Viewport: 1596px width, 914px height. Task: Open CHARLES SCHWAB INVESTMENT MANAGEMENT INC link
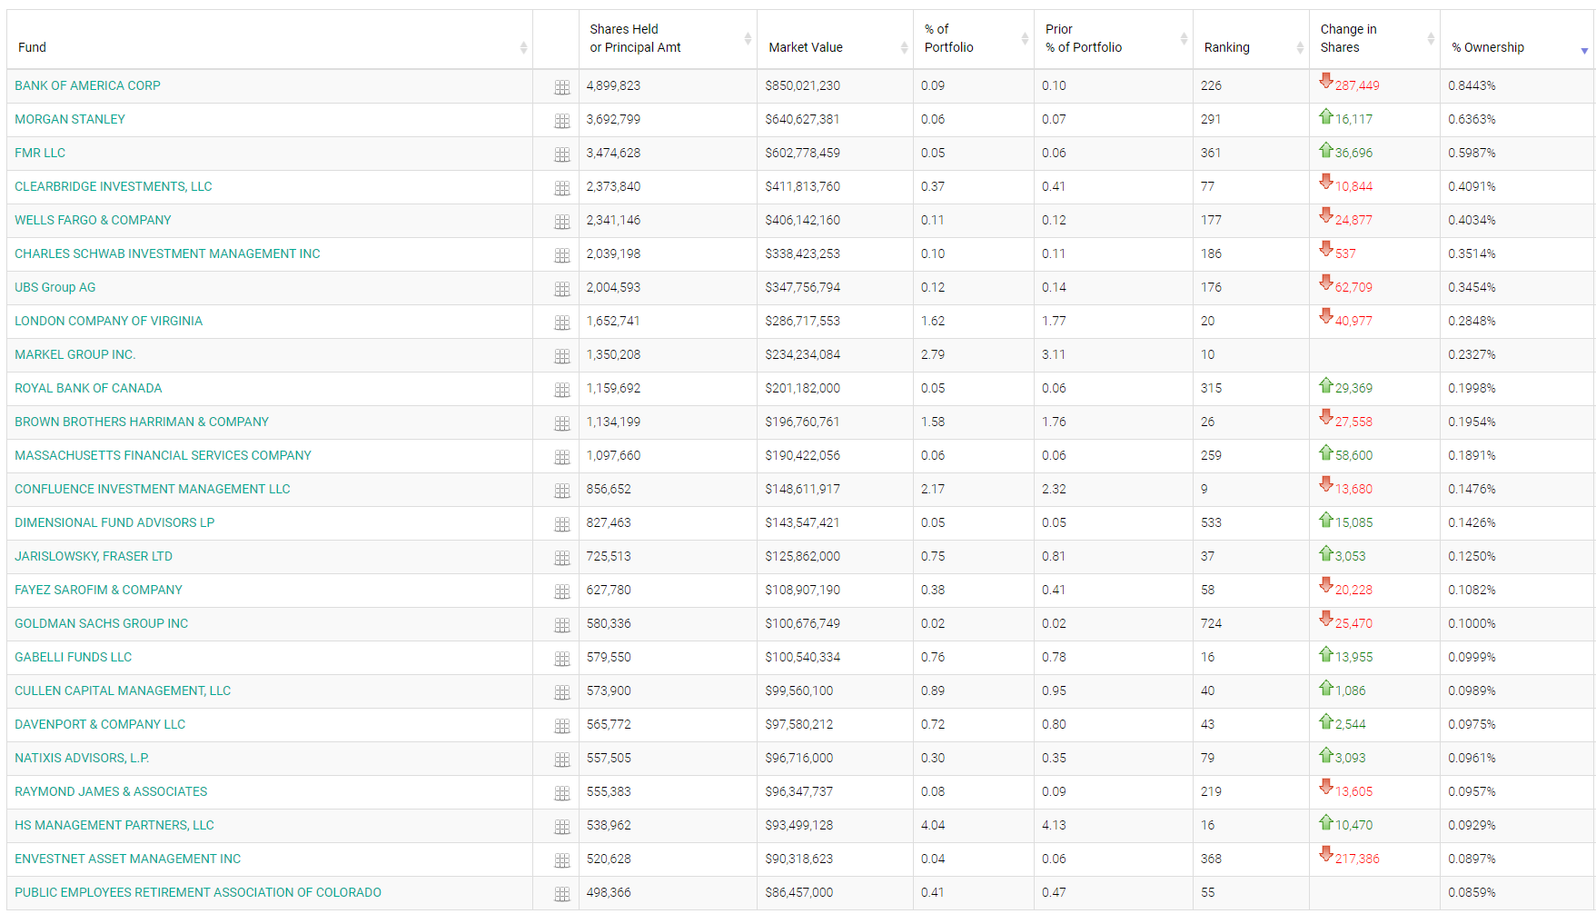(x=167, y=253)
